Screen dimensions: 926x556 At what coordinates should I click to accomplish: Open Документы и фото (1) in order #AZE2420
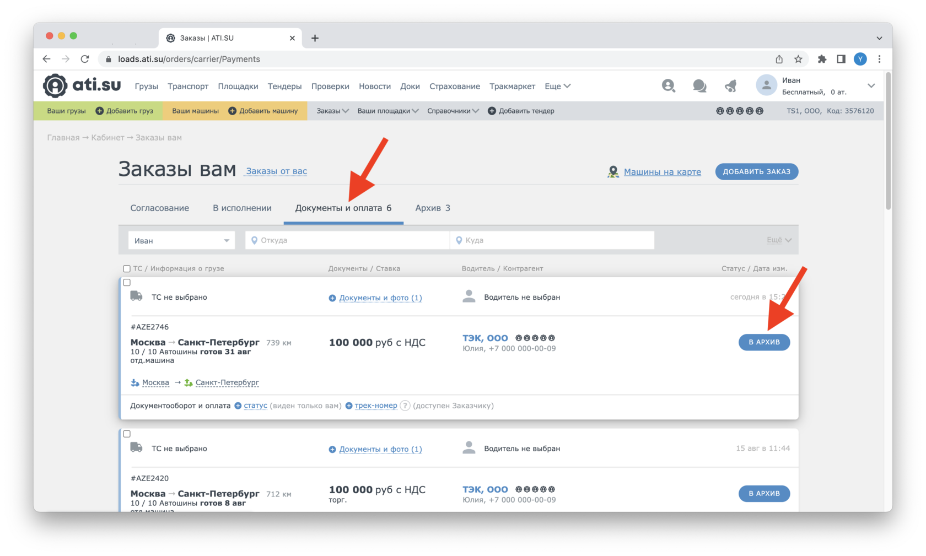point(380,449)
